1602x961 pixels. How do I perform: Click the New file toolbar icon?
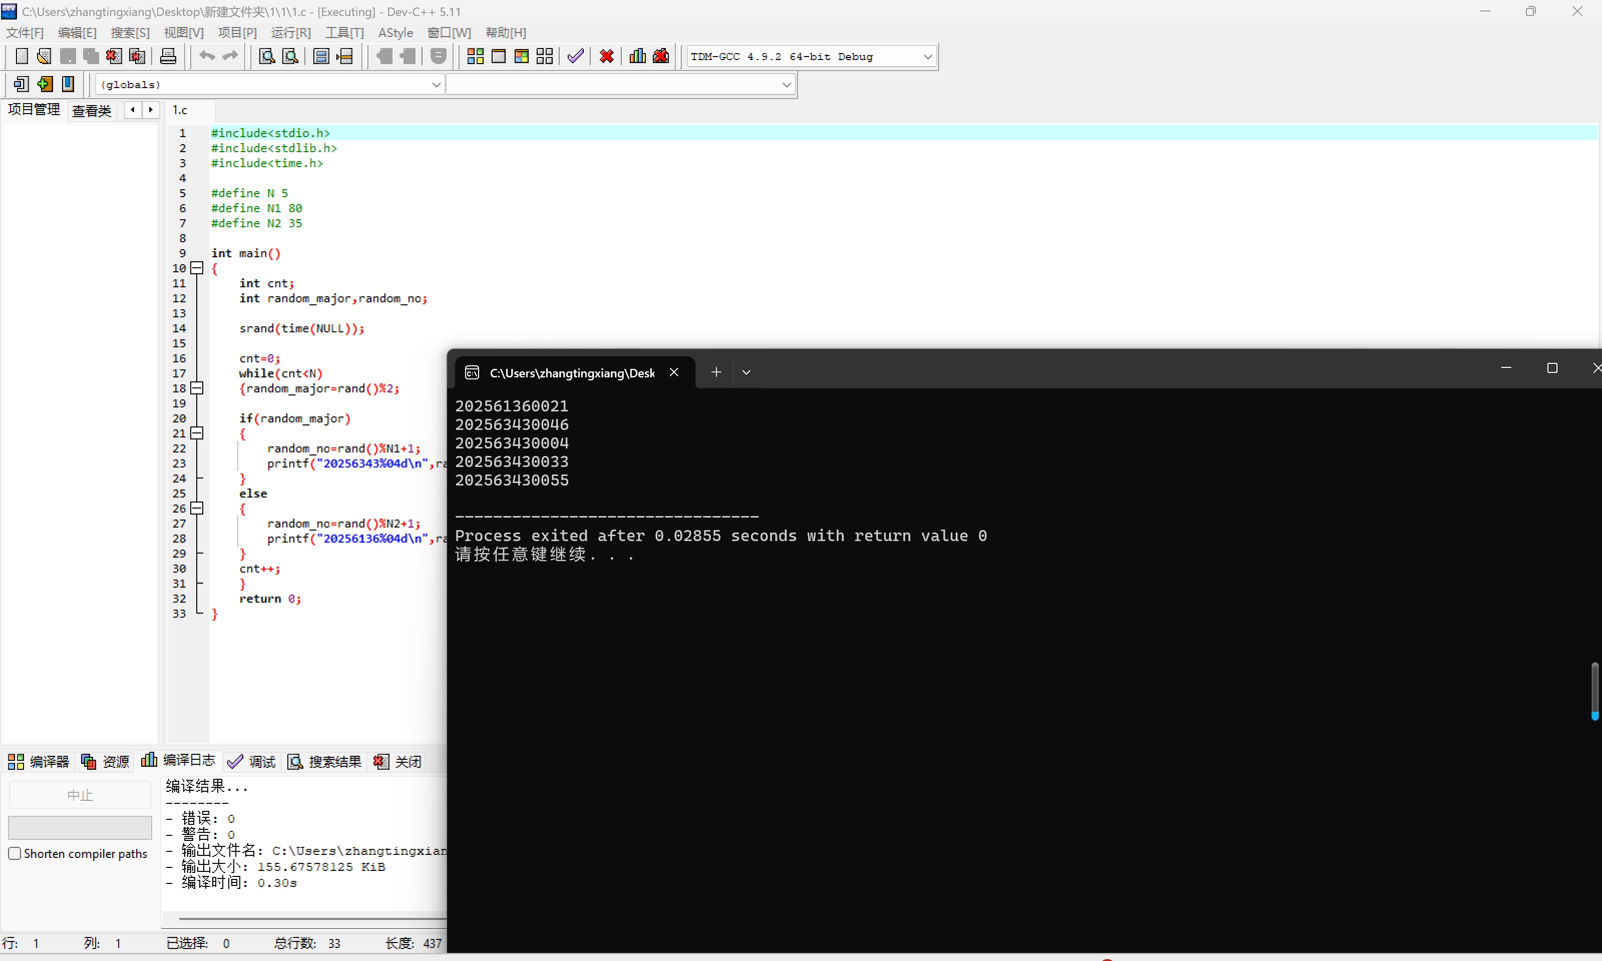pos(22,57)
